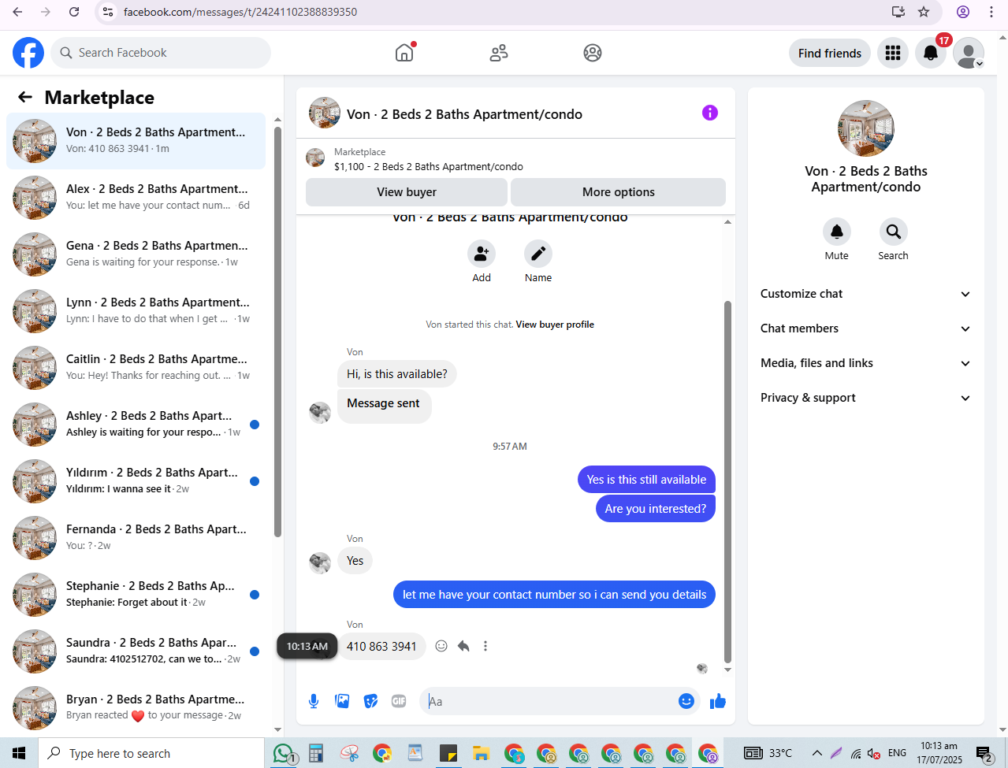Open emoji picker in message box

pyautogui.click(x=686, y=701)
